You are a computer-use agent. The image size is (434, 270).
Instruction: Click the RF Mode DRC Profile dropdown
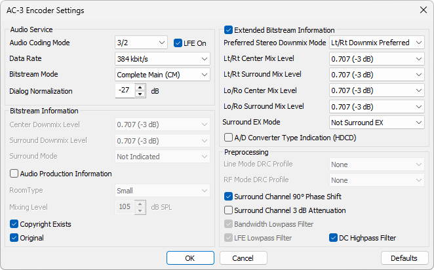[x=377, y=180]
